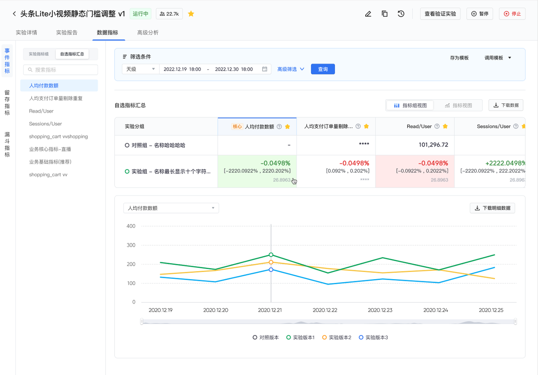The image size is (538, 375).
Task: Open the history clock icon in header
Action: (401, 14)
